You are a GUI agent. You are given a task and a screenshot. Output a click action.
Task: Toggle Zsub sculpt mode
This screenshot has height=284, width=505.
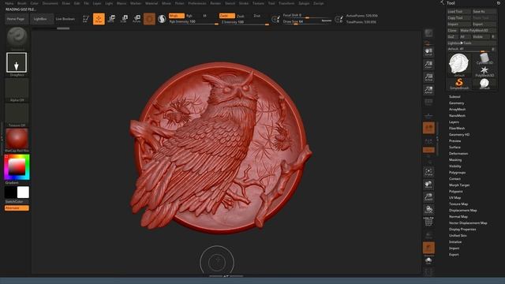(x=241, y=16)
